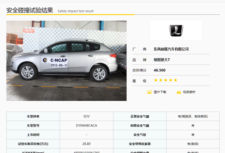Image resolution: width=225 pixels, height=153 pixels.
Task: Select the 有 value in the 侧面安全气囊 row
Action: tap(193, 126)
